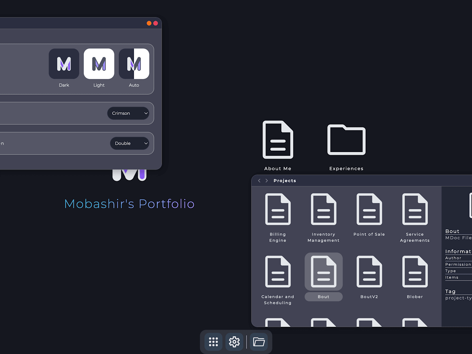Click the Bout label under selected file
Screen dimensions: 472x354
pos(323,297)
